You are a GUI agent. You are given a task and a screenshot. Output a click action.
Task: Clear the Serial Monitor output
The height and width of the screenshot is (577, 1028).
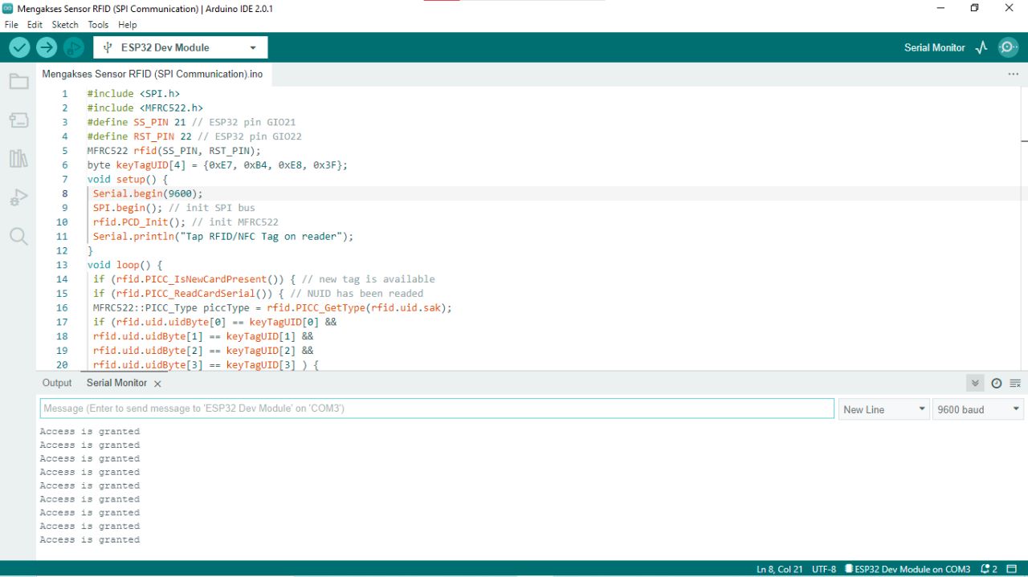[1014, 383]
